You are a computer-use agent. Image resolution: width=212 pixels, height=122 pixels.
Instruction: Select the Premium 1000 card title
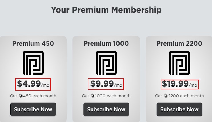click(106, 44)
